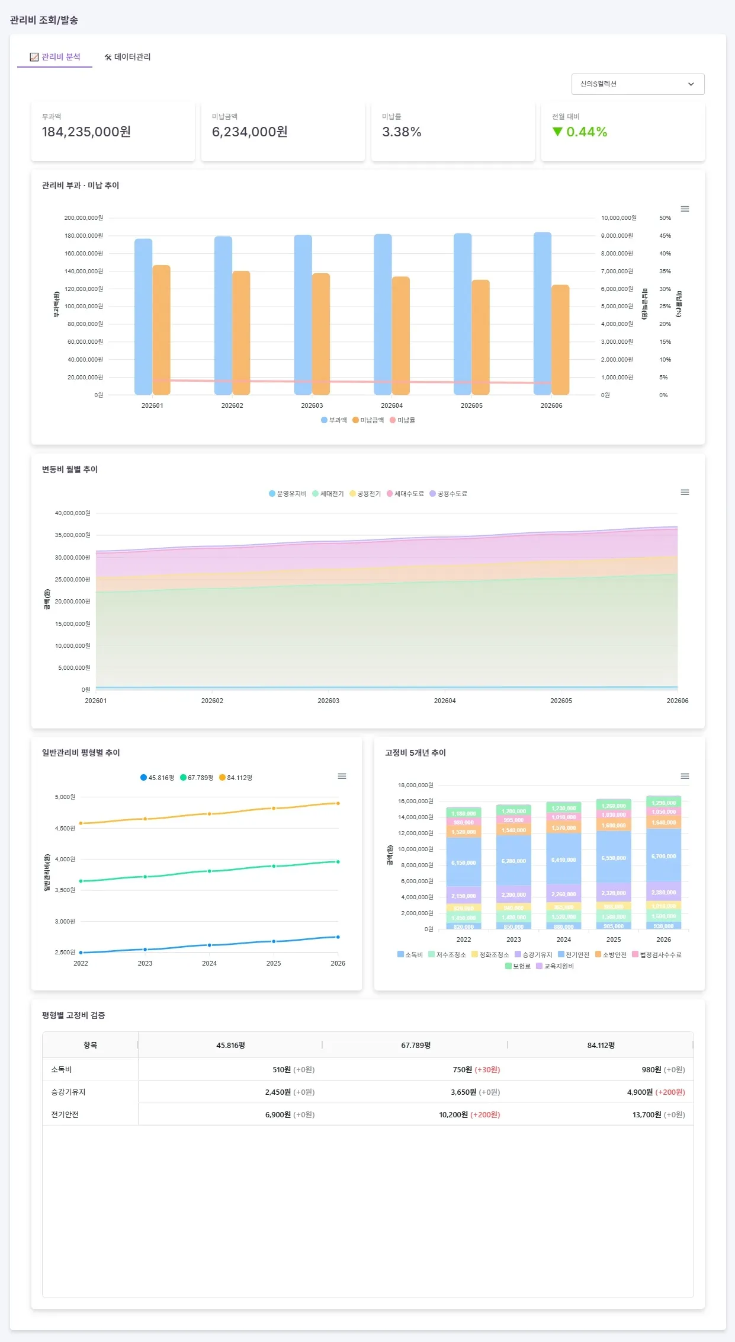Toggle the 승강기유지 legend in fixed-cost chart
The image size is (735, 1342).
tap(534, 955)
